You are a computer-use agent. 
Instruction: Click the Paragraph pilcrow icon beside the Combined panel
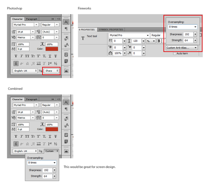click(66, 109)
